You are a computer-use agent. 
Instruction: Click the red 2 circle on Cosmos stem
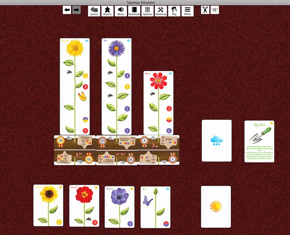169,109
